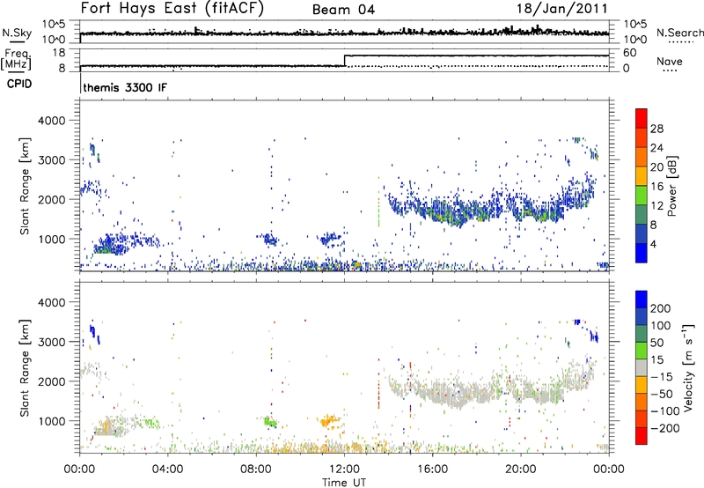Pick the top blue segment of velocity colorbar

pos(642,299)
